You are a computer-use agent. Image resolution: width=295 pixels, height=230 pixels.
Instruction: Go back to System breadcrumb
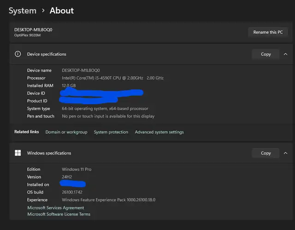coord(23,11)
